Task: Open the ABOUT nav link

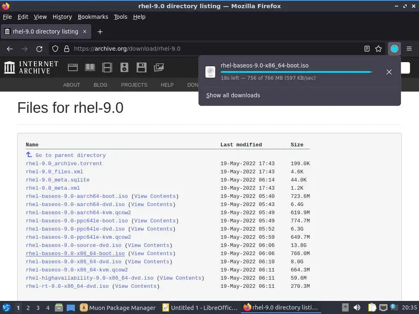Action: pyautogui.click(x=72, y=85)
